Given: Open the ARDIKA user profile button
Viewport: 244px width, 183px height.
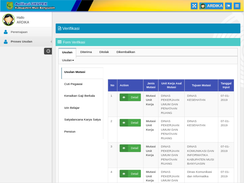Looking at the screenshot, I should coord(211,6).
